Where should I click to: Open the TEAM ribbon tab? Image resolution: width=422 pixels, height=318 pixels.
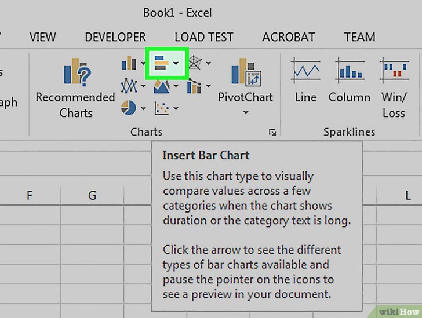359,37
